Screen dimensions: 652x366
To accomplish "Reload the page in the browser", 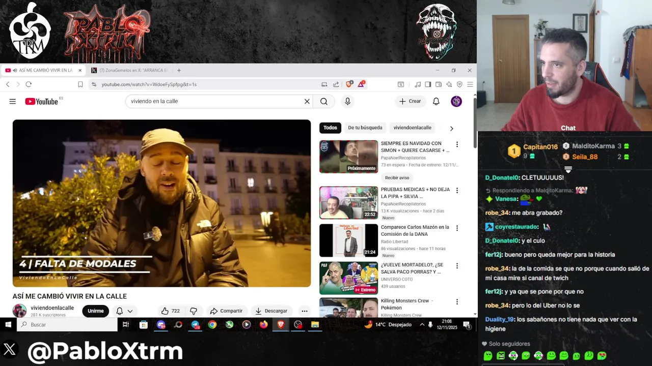I will click(x=29, y=84).
